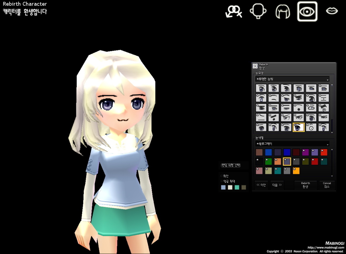Select the dark maroon eye color swatch
The image size is (346, 254).
[x=296, y=152]
